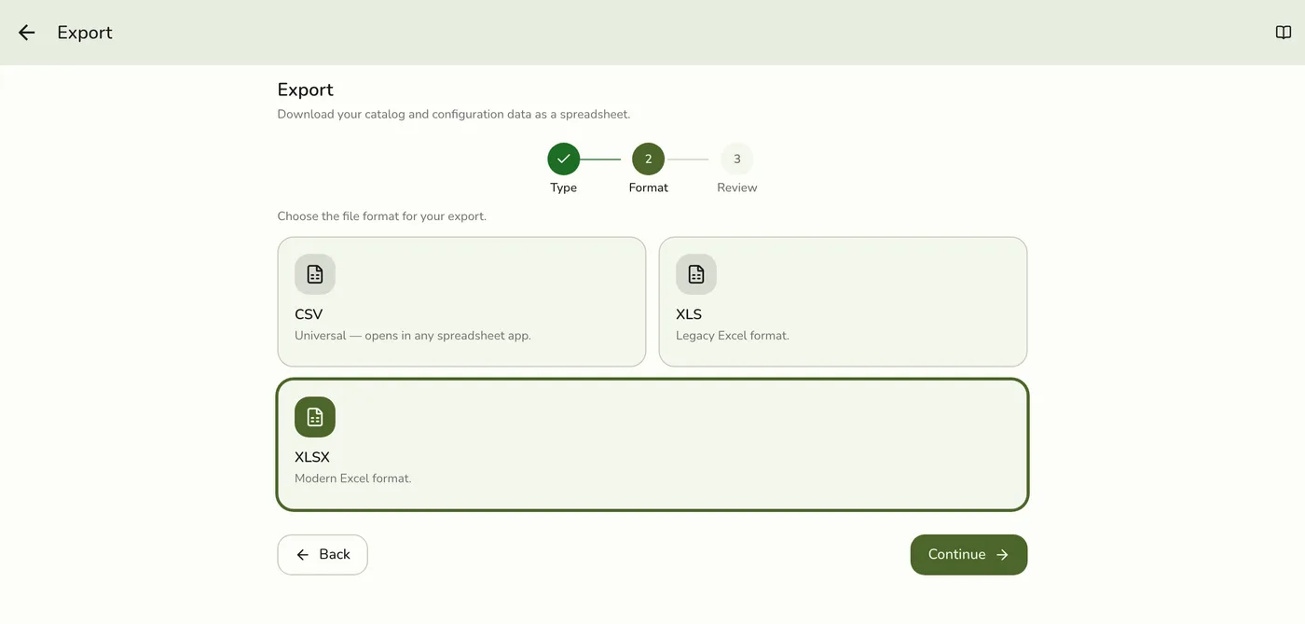The height and width of the screenshot is (624, 1305).
Task: Click the 'Format' step label
Action: coord(649,187)
